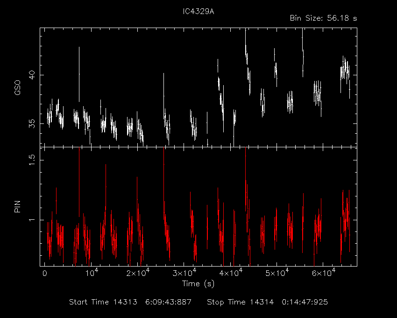Click the x-axis tick label 6×10^4
397x318 pixels.
click(324, 273)
